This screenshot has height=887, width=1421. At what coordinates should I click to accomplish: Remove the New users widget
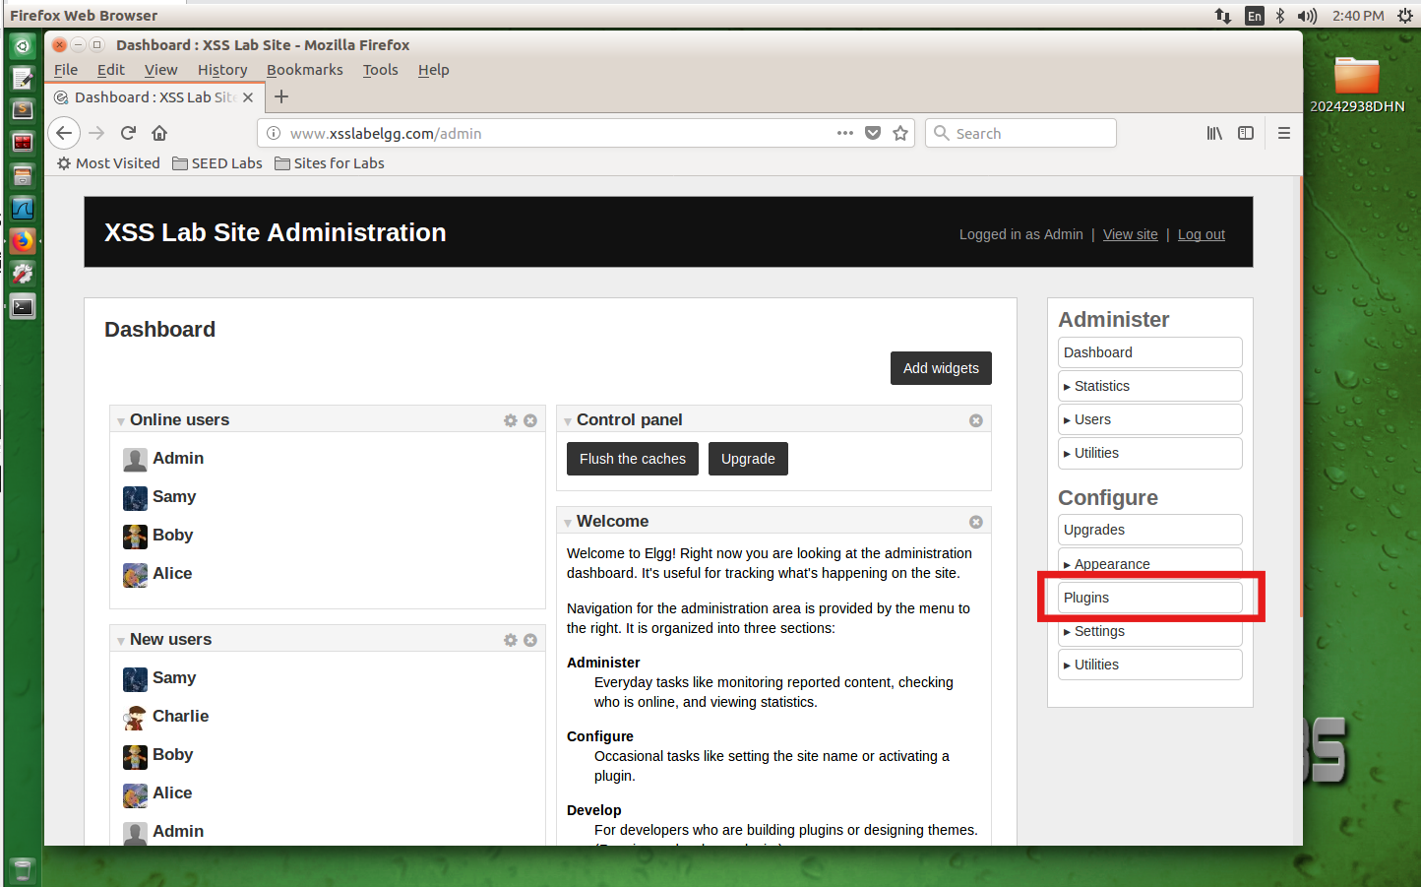pyautogui.click(x=530, y=640)
